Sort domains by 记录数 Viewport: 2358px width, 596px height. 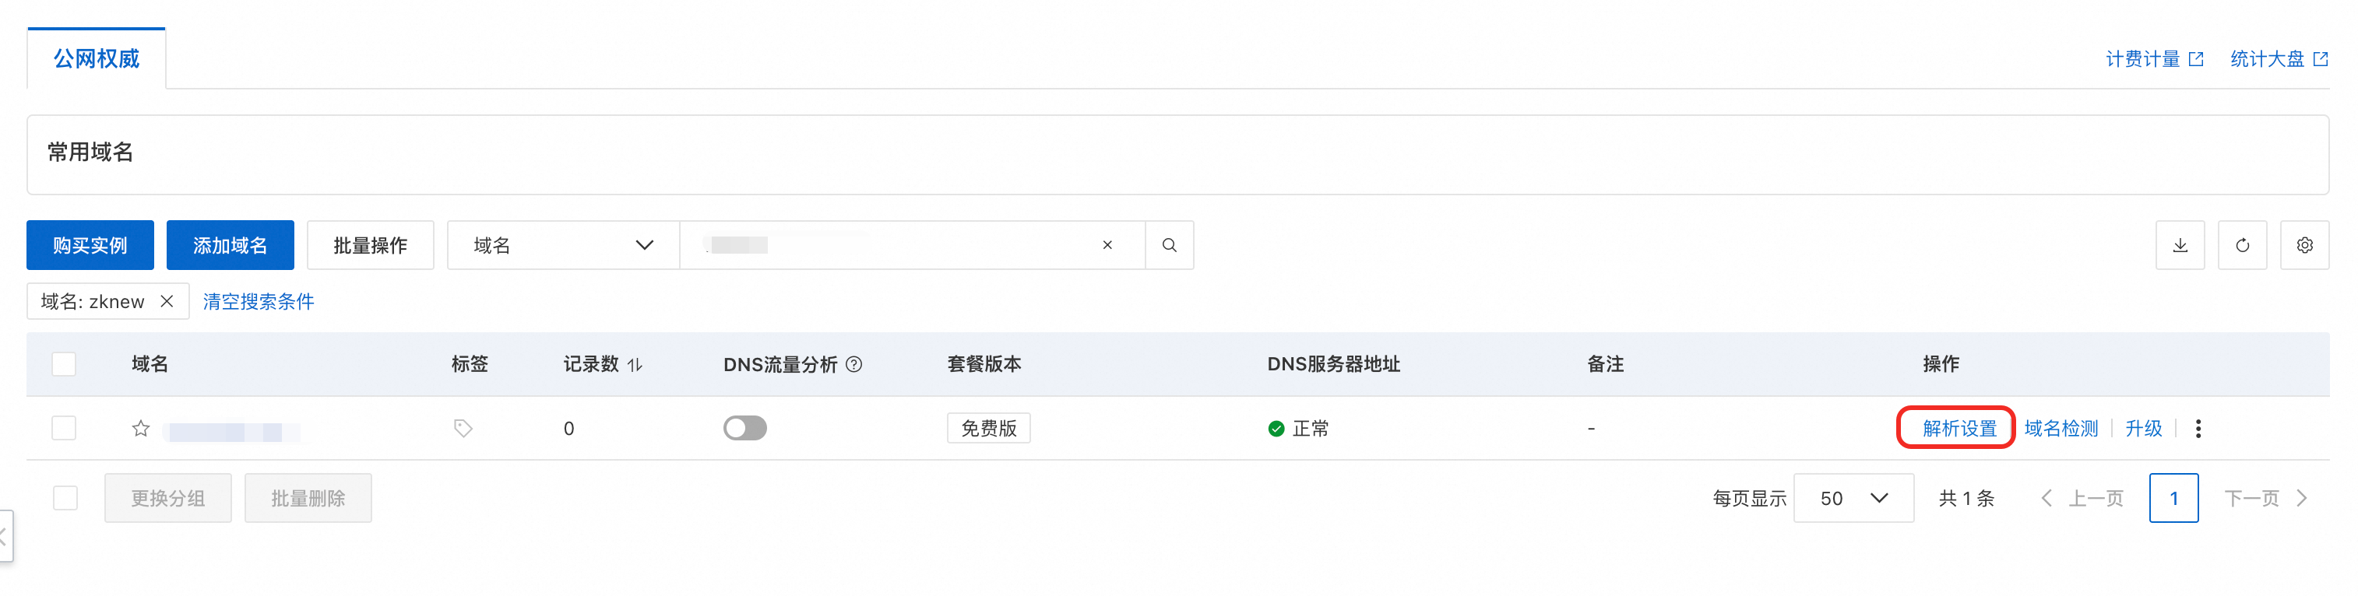[x=635, y=364]
